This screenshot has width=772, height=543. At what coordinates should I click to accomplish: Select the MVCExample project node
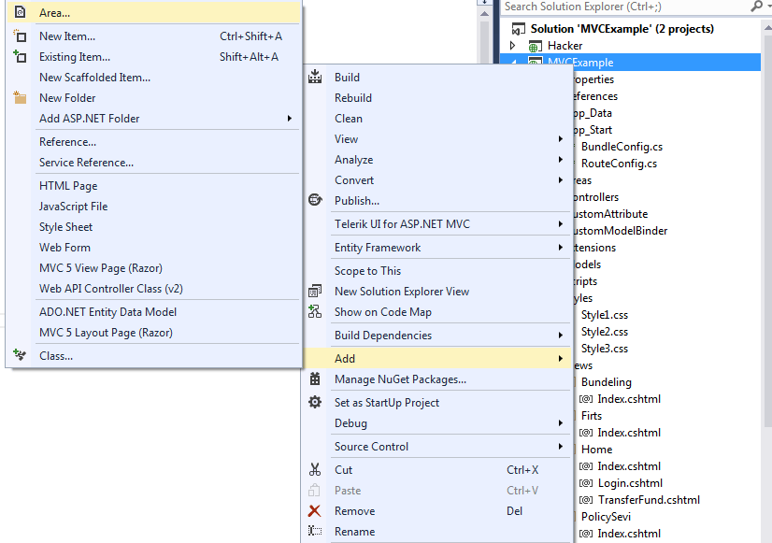tap(630, 63)
